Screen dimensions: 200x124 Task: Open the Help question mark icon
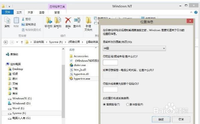(196, 12)
